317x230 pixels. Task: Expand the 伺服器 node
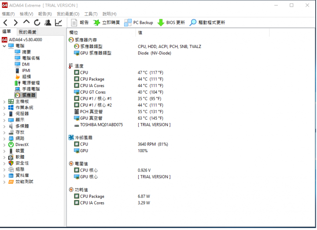tap(4, 114)
